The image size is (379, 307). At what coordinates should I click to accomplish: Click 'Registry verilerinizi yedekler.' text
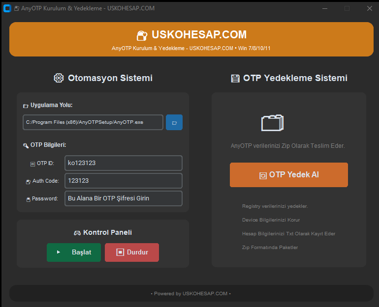click(275, 206)
